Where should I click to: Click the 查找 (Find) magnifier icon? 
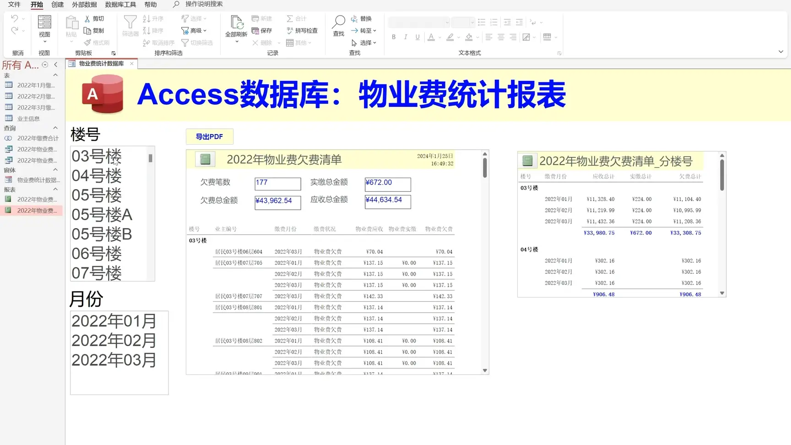(x=339, y=22)
